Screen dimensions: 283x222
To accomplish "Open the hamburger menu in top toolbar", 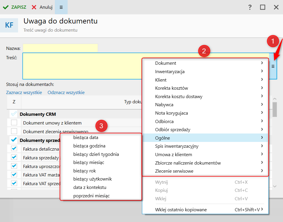I will pyautogui.click(x=61, y=7).
